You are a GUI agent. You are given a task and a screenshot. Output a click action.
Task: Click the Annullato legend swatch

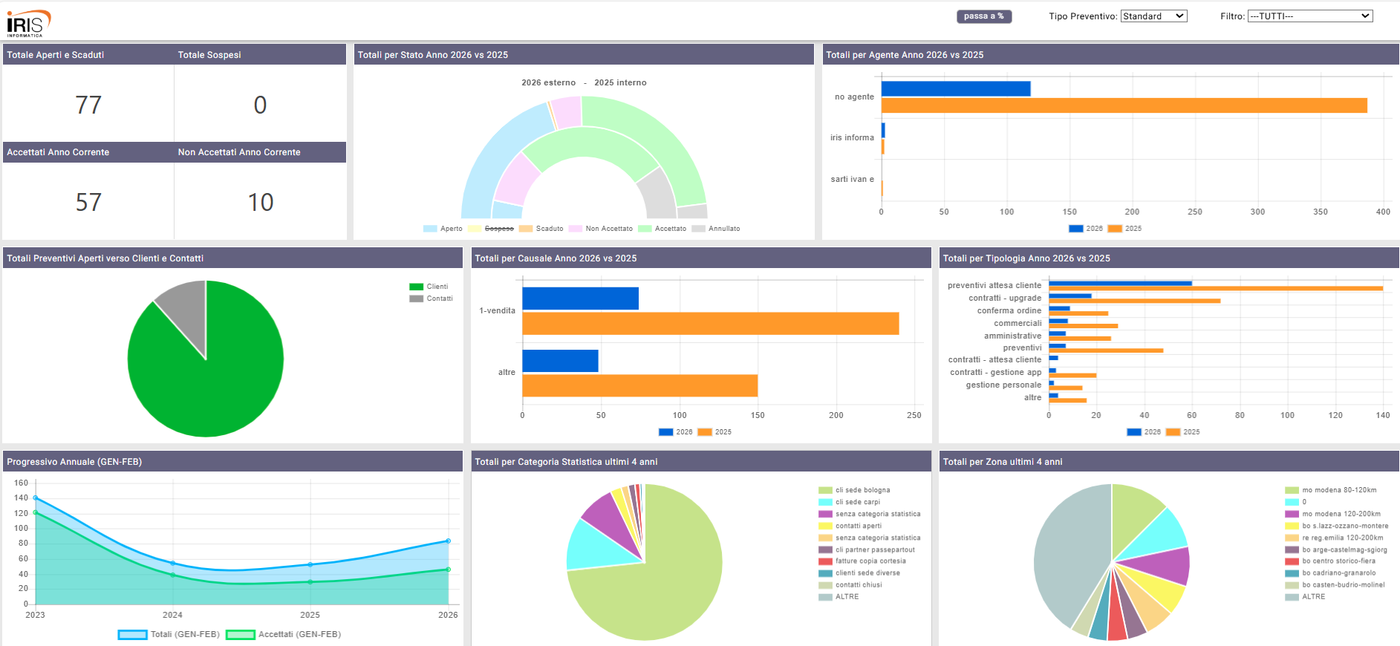[698, 229]
